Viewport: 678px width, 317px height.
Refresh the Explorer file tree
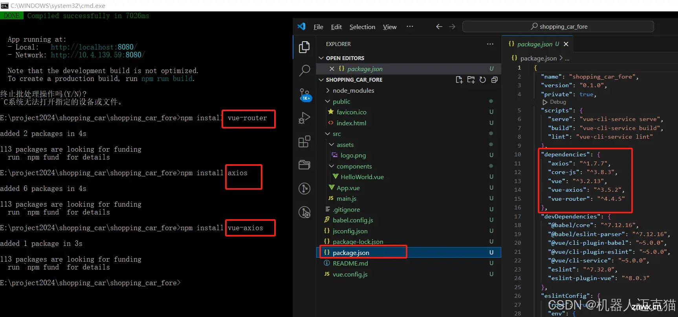[x=482, y=80]
